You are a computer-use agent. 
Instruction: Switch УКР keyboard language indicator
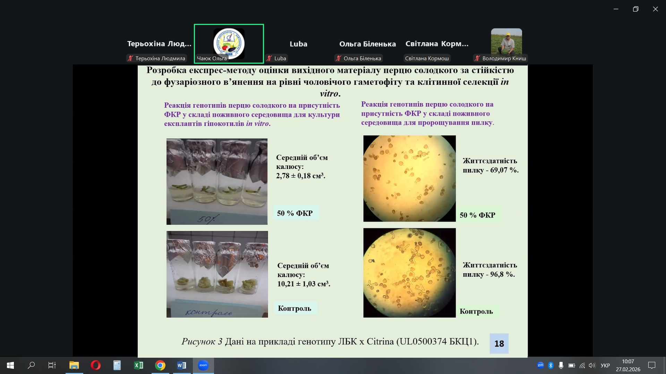605,365
